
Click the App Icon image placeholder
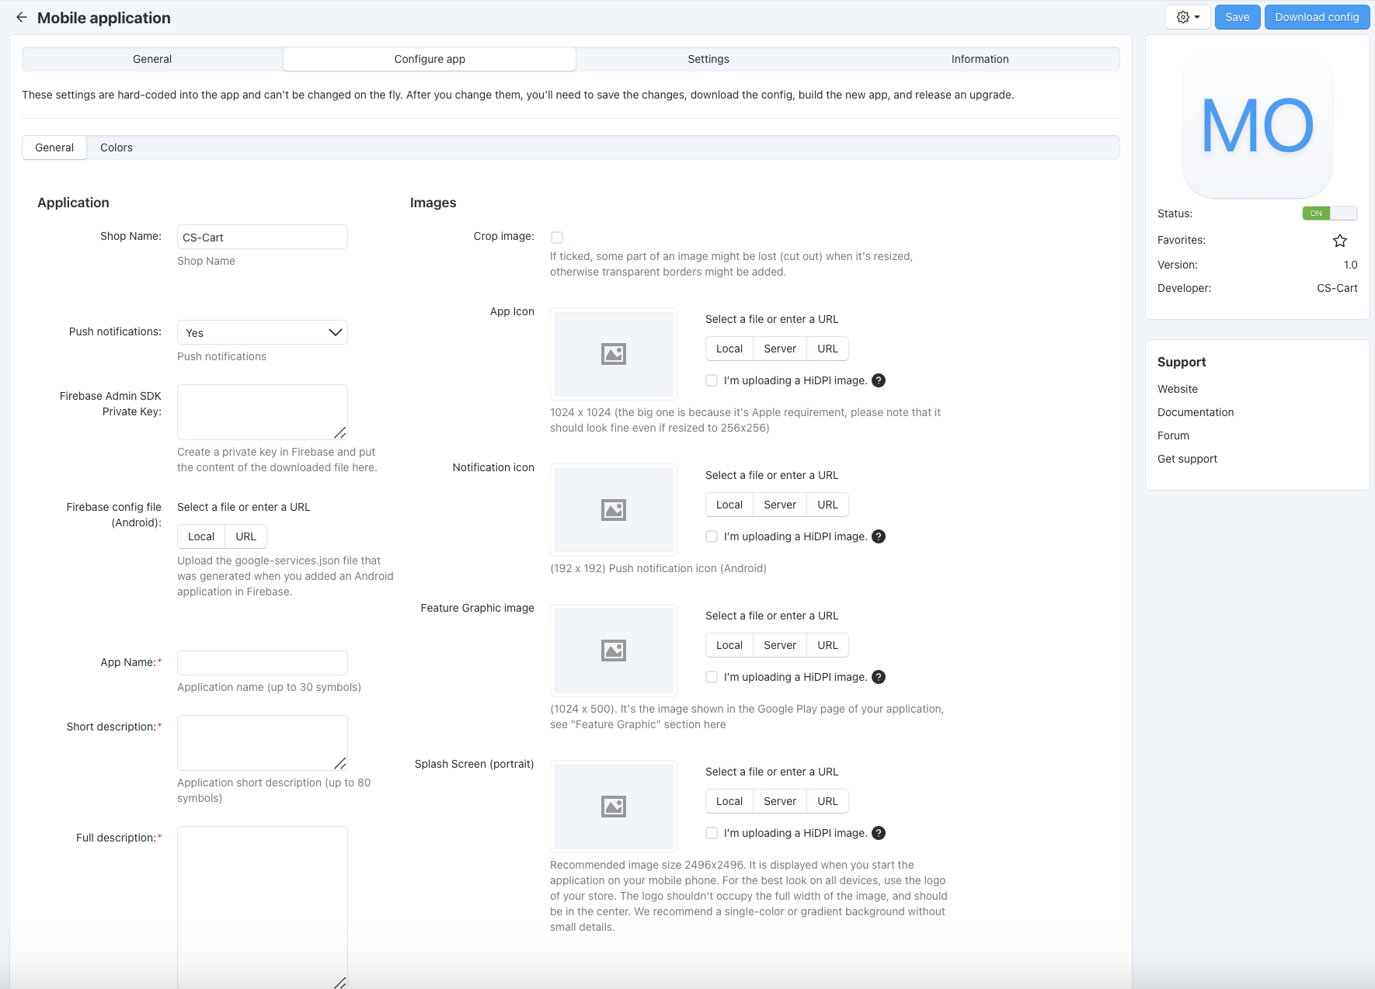coord(614,354)
